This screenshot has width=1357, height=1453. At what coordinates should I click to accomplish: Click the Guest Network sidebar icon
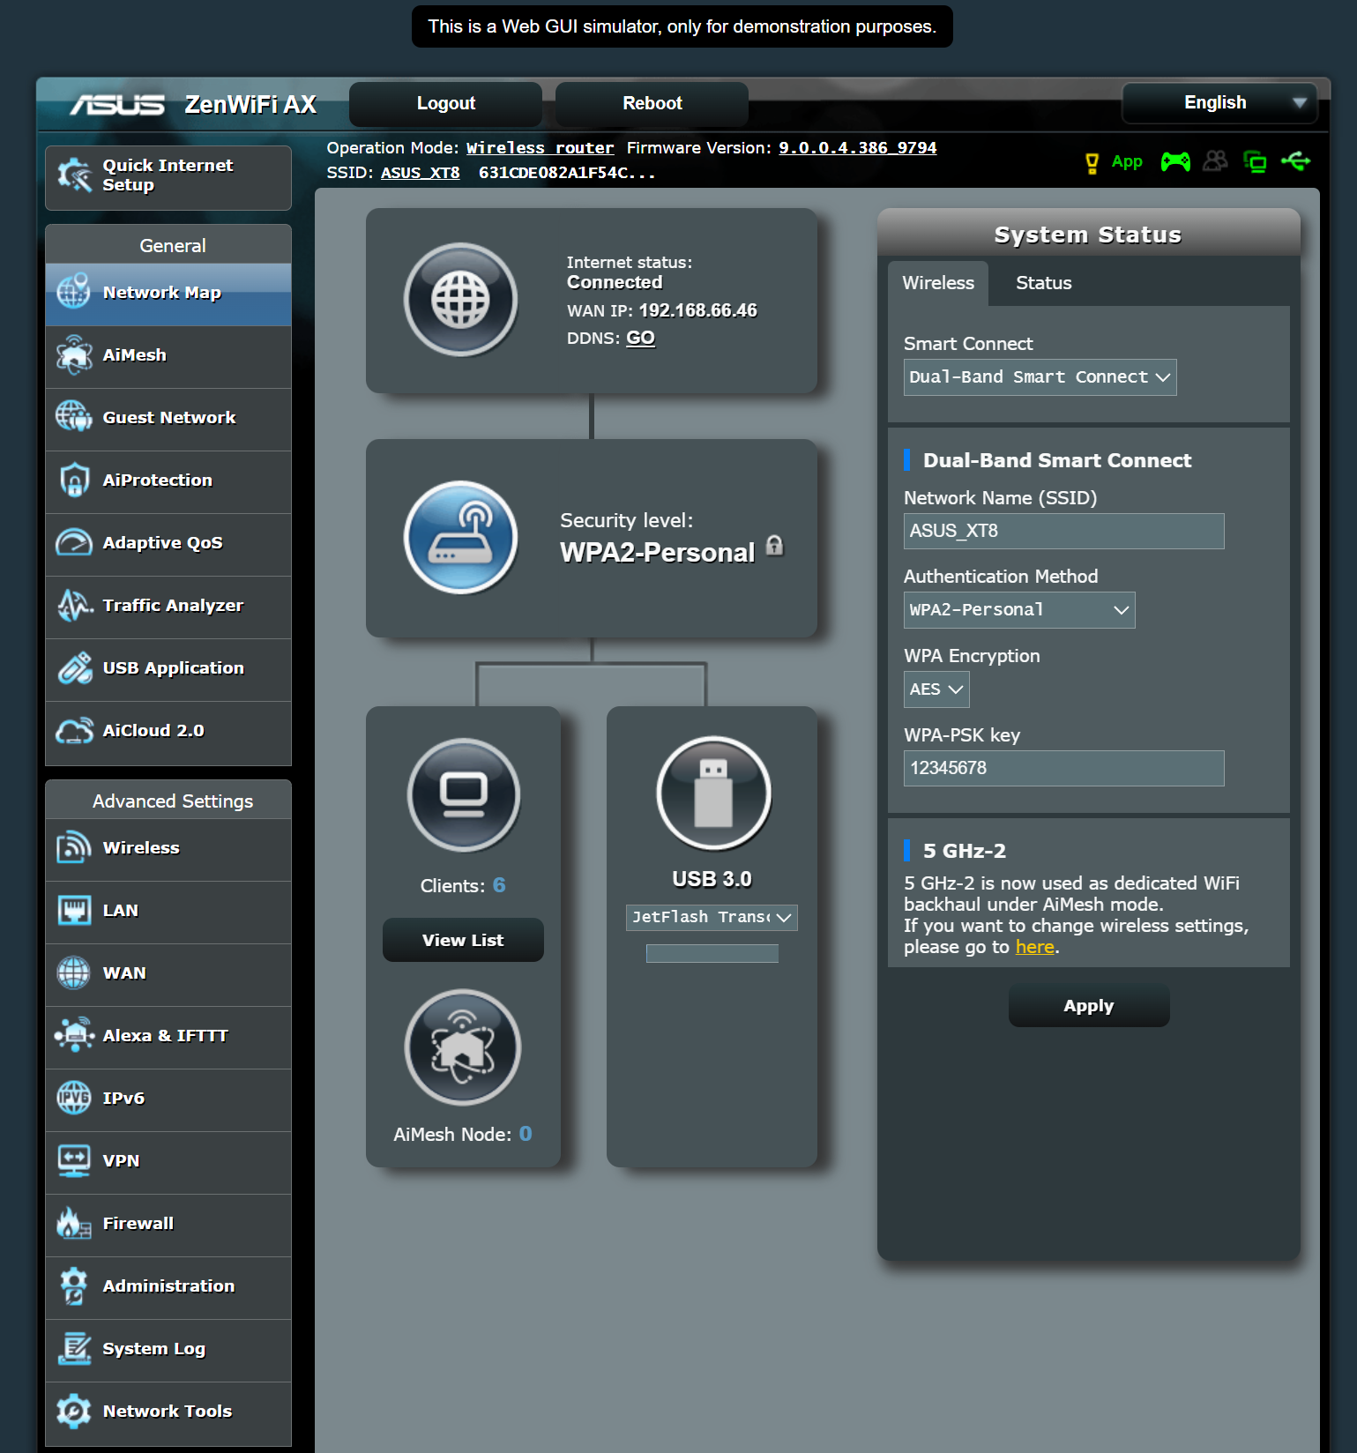coord(74,417)
